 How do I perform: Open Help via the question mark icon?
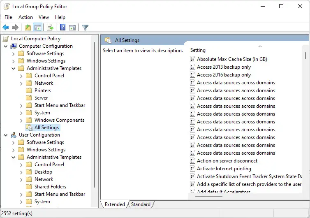pos(62,28)
